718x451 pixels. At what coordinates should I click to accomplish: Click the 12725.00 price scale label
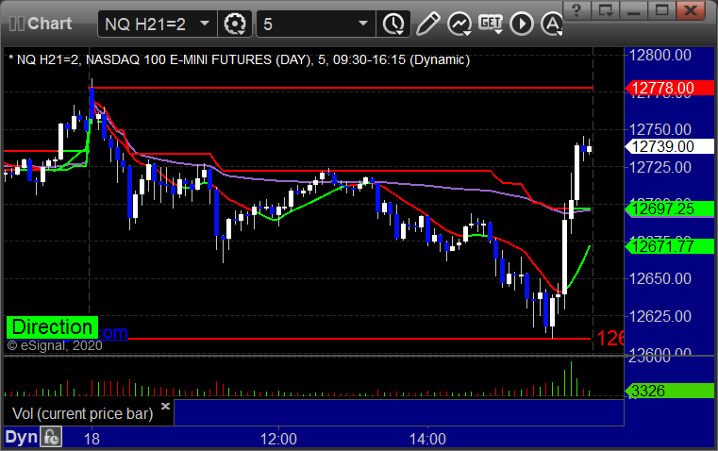click(x=660, y=167)
